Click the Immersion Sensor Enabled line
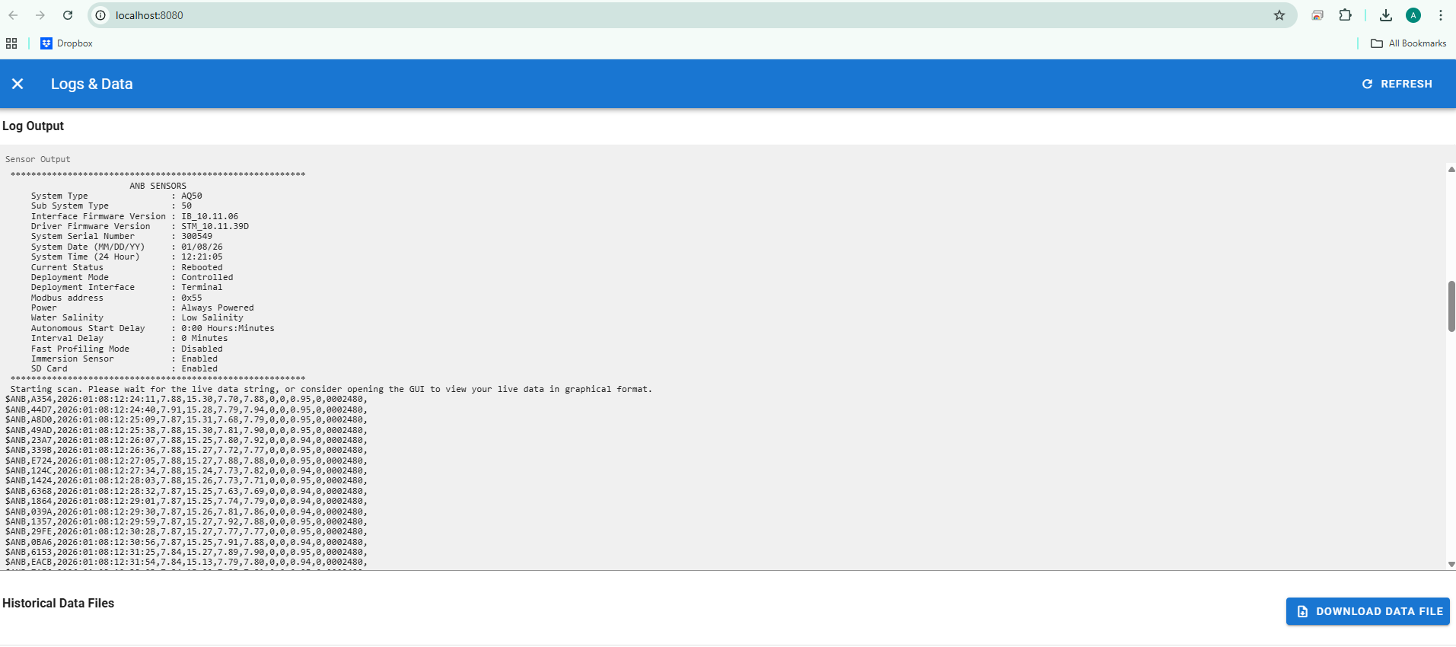 pos(124,359)
